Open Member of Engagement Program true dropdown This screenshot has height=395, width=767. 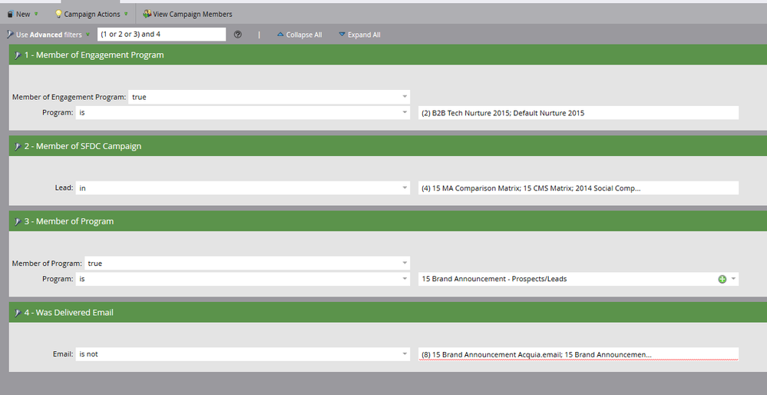(x=269, y=97)
